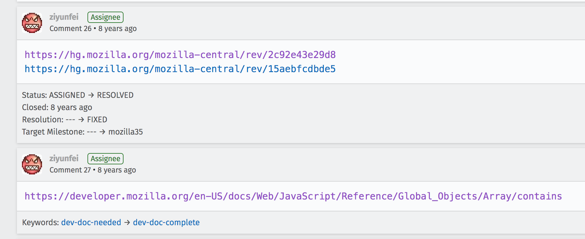The image size is (585, 239).
Task: Open ziyunfei's profile name in Comment 26
Action: 64,17
